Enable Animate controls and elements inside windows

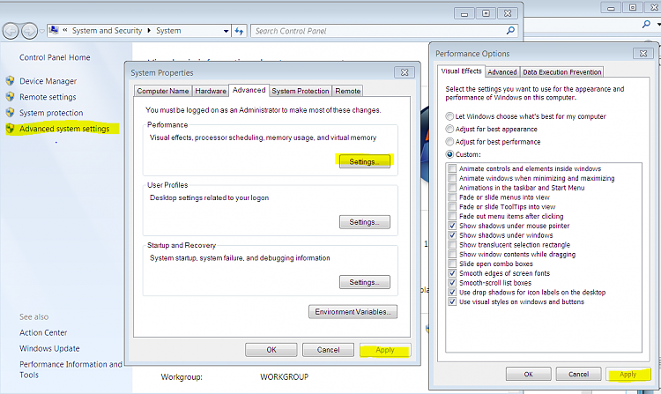point(452,168)
